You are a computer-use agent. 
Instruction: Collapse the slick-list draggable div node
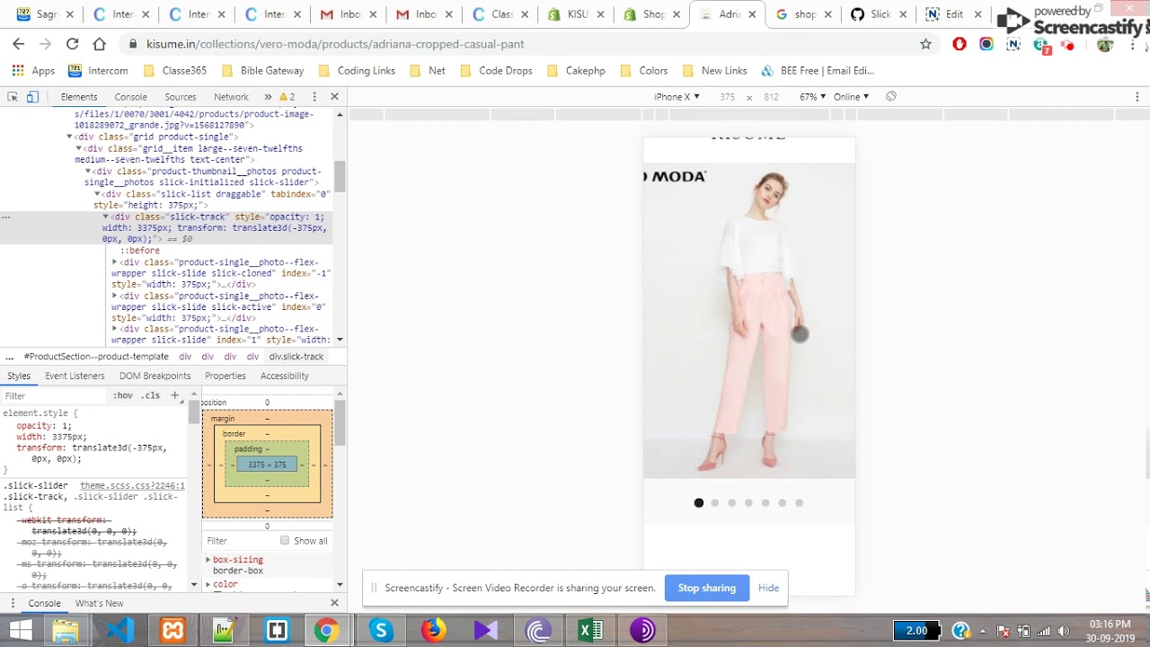coord(97,194)
